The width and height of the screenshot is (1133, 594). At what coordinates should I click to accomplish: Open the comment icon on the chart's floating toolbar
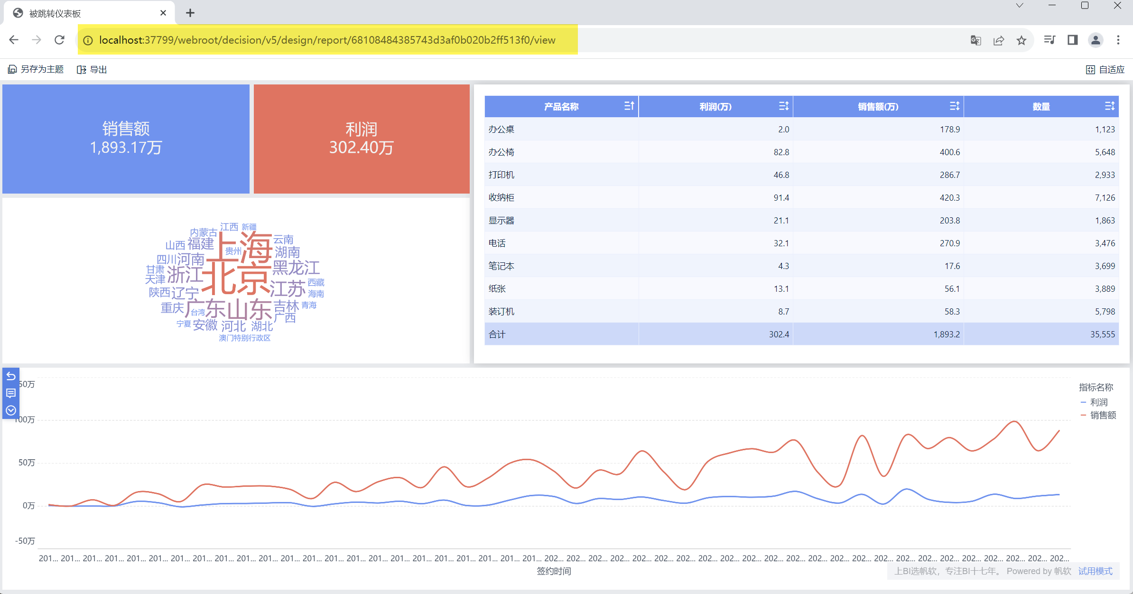click(11, 393)
